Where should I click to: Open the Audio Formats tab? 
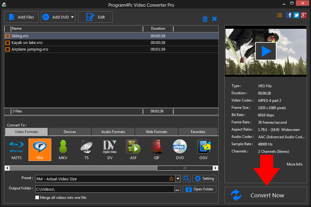pos(113,132)
